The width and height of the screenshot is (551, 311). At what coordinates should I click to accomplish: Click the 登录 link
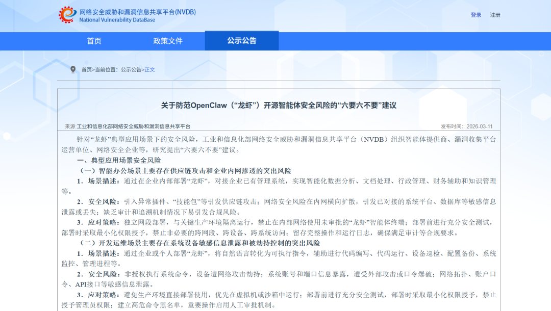(x=476, y=15)
